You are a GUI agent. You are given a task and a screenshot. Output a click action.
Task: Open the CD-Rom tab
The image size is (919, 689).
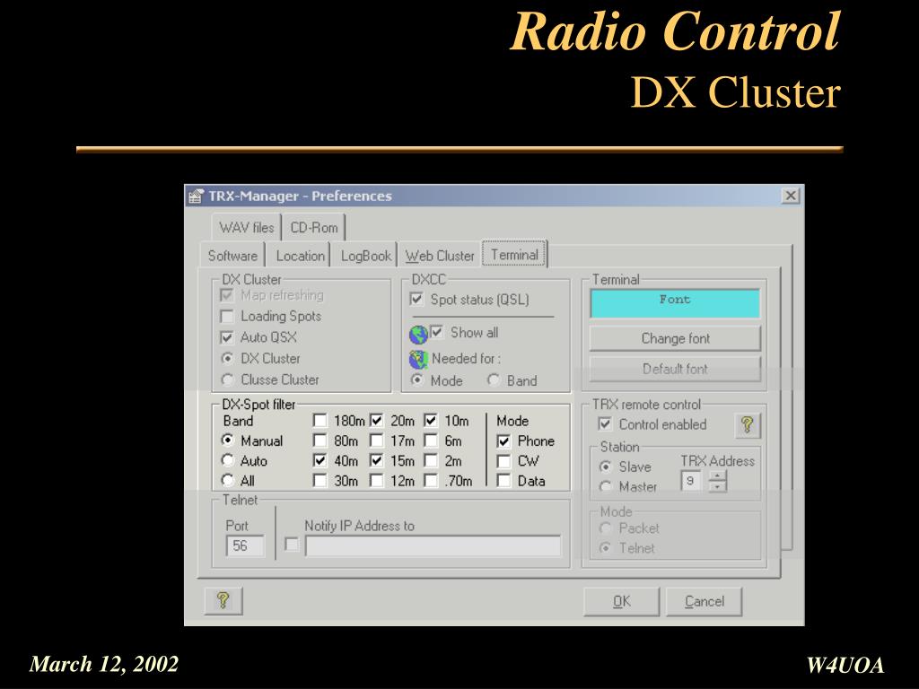click(x=313, y=227)
